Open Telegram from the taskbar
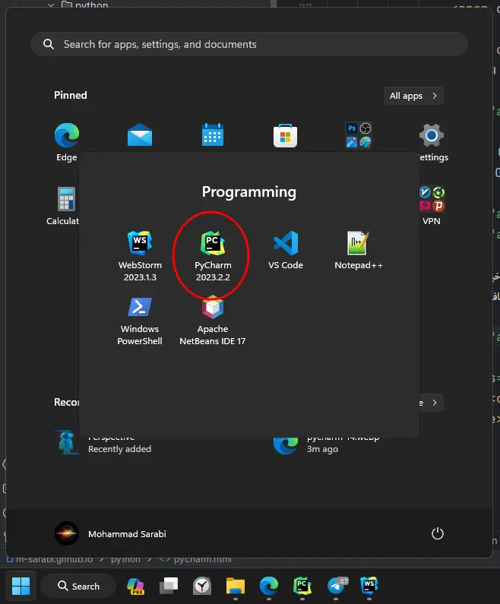The width and height of the screenshot is (500, 604). [336, 586]
